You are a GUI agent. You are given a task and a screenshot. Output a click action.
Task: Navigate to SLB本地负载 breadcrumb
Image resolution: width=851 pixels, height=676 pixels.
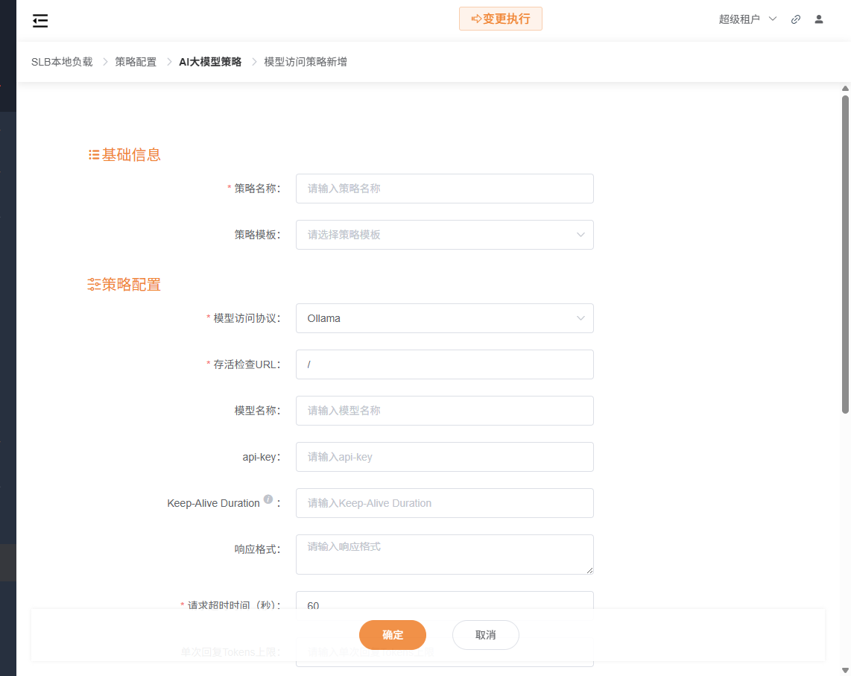(x=62, y=61)
